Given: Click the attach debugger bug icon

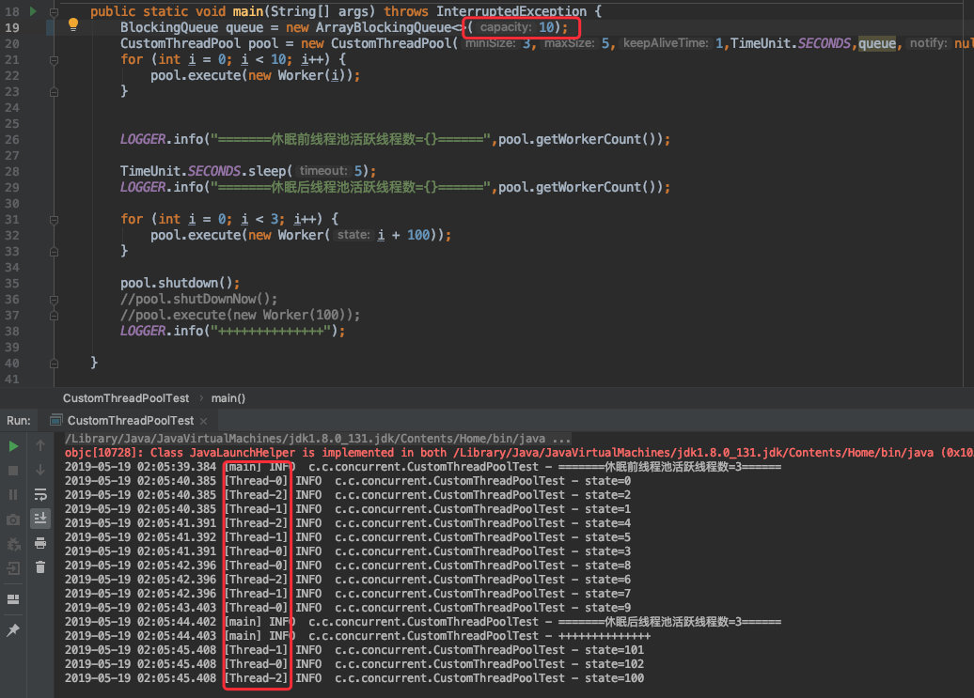Looking at the screenshot, I should [13, 544].
